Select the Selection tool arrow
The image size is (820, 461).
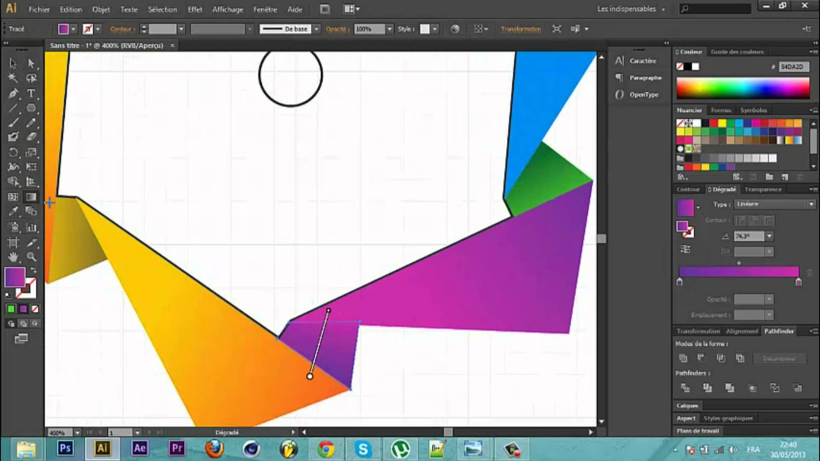[12, 62]
